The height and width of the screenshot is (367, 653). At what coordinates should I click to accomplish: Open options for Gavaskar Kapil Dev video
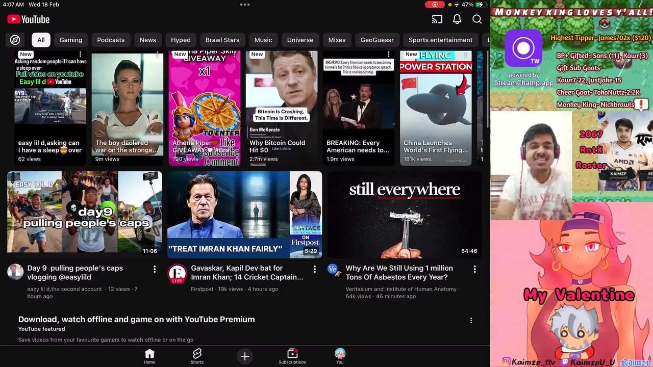(314, 269)
